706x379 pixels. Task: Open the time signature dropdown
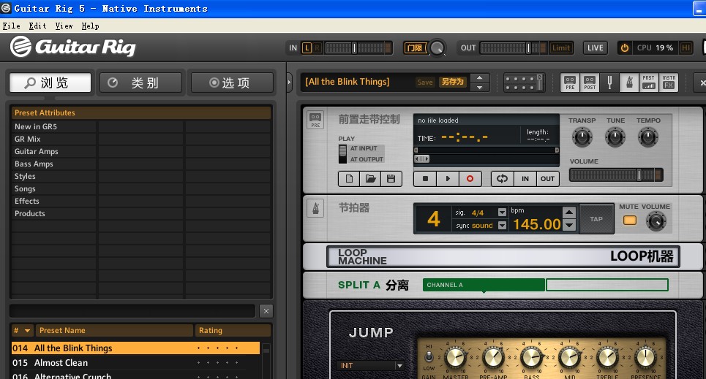[x=502, y=213]
